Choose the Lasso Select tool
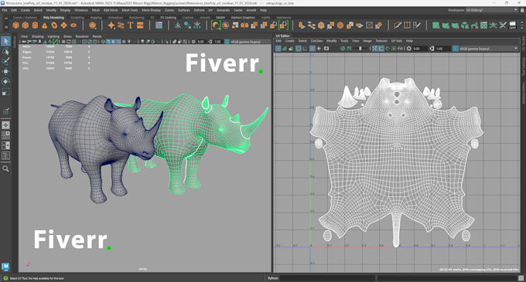The width and height of the screenshot is (526, 282). click(x=5, y=52)
